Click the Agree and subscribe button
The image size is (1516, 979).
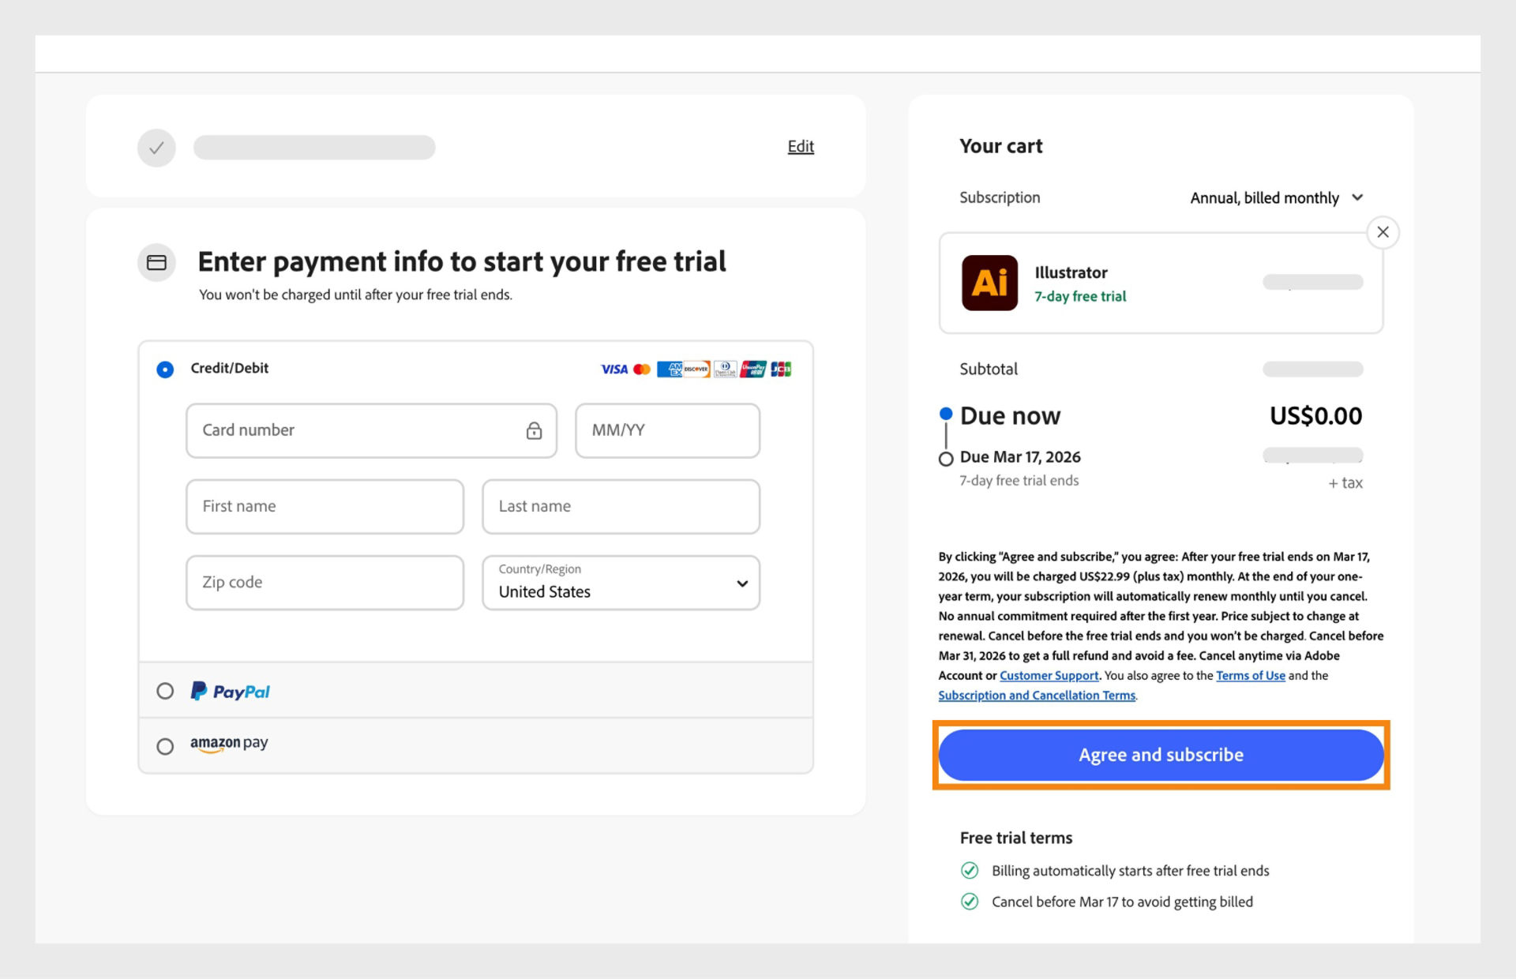pyautogui.click(x=1161, y=755)
